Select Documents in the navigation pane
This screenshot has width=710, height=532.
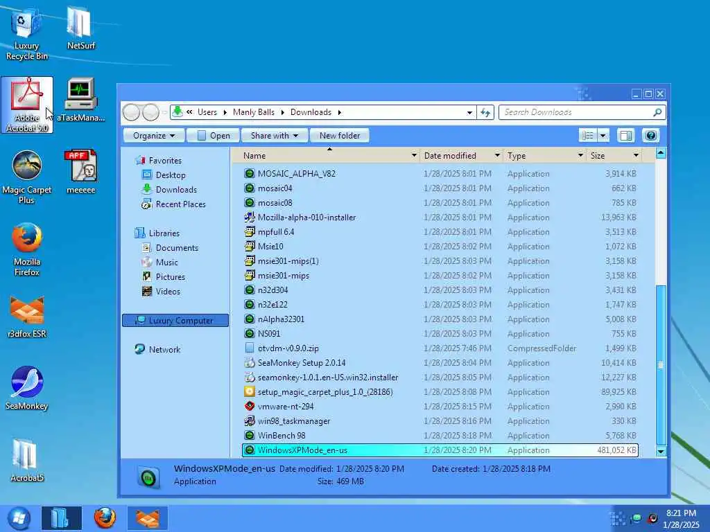point(177,247)
